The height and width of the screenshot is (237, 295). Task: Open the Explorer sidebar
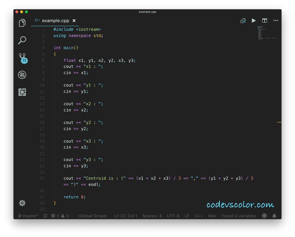tap(22, 23)
